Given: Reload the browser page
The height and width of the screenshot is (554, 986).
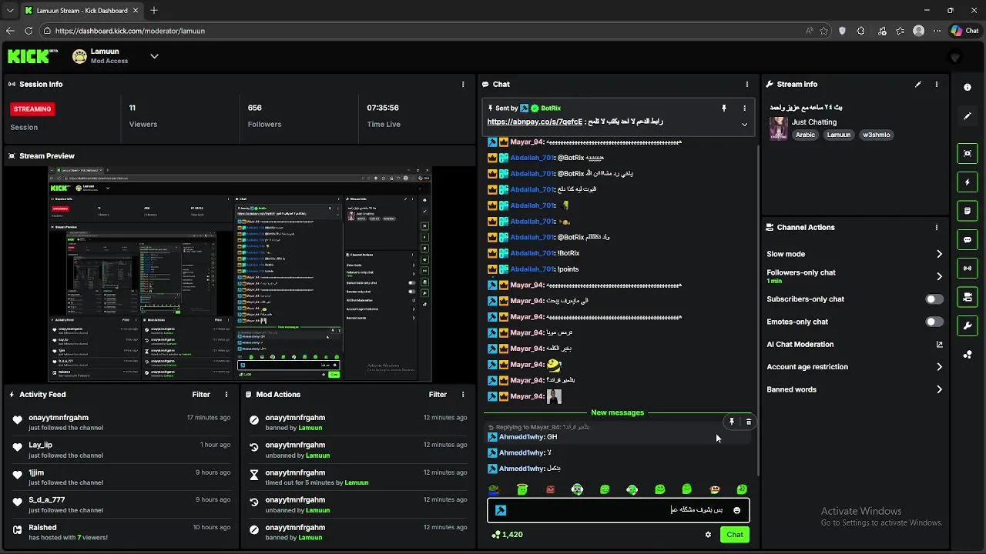Looking at the screenshot, I should pyautogui.click(x=29, y=31).
